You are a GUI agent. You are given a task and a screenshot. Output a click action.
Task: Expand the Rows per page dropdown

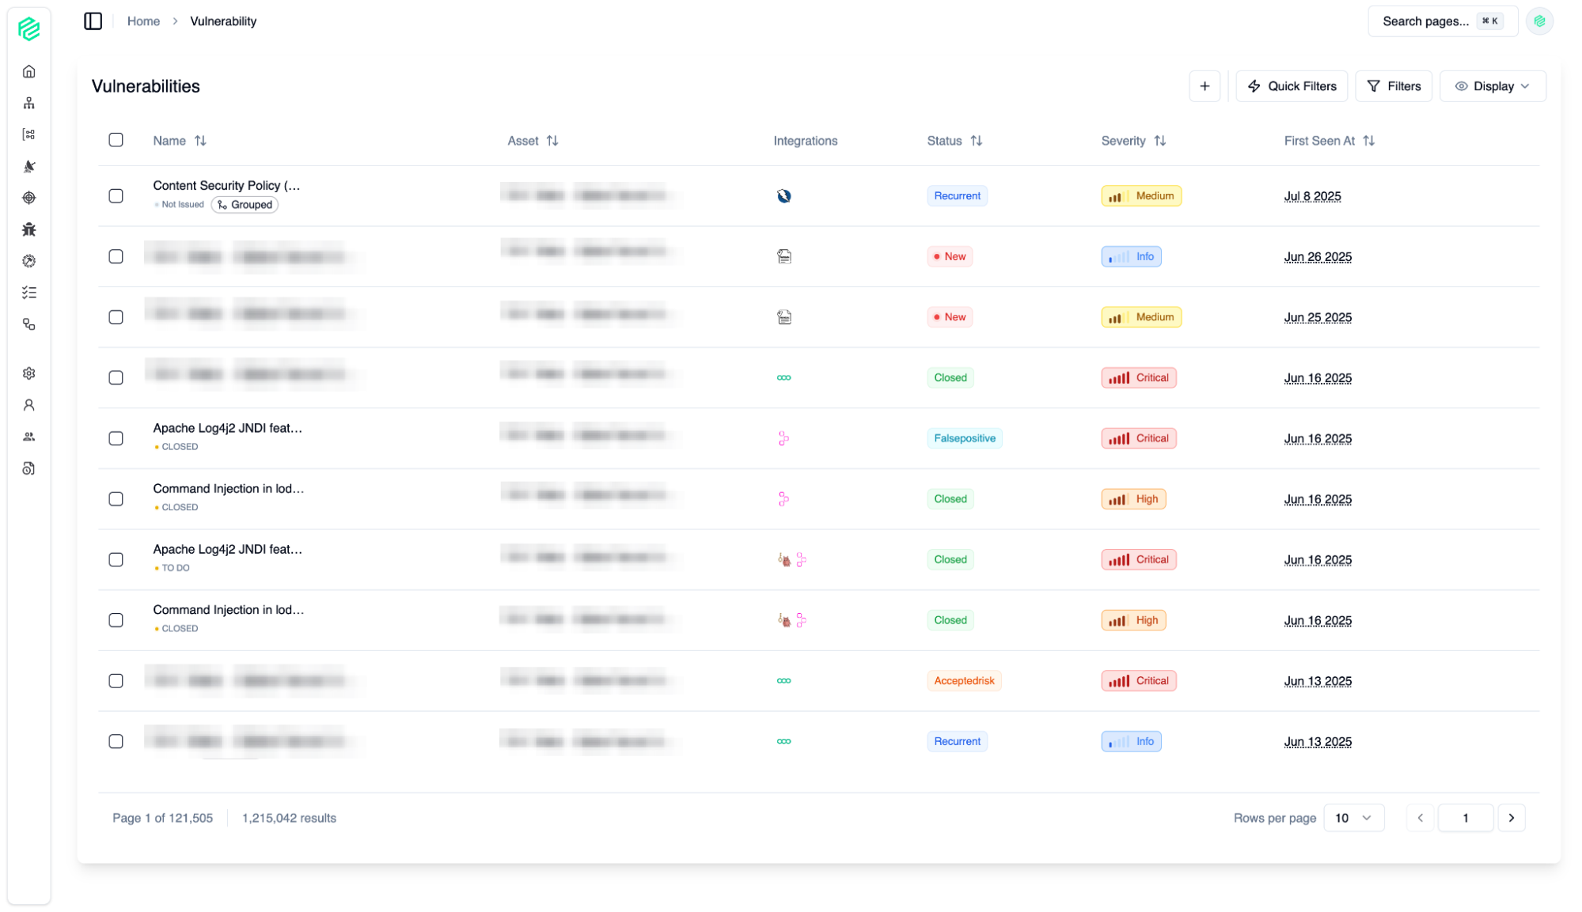click(1353, 818)
